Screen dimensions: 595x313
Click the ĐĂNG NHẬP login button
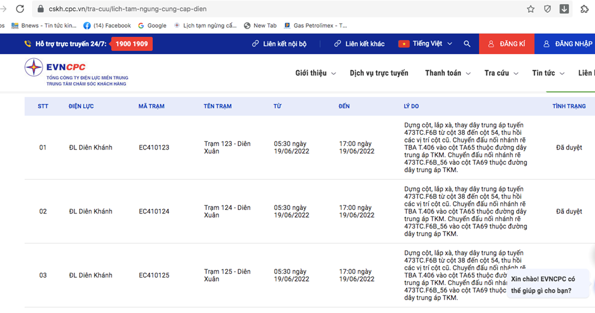[567, 44]
